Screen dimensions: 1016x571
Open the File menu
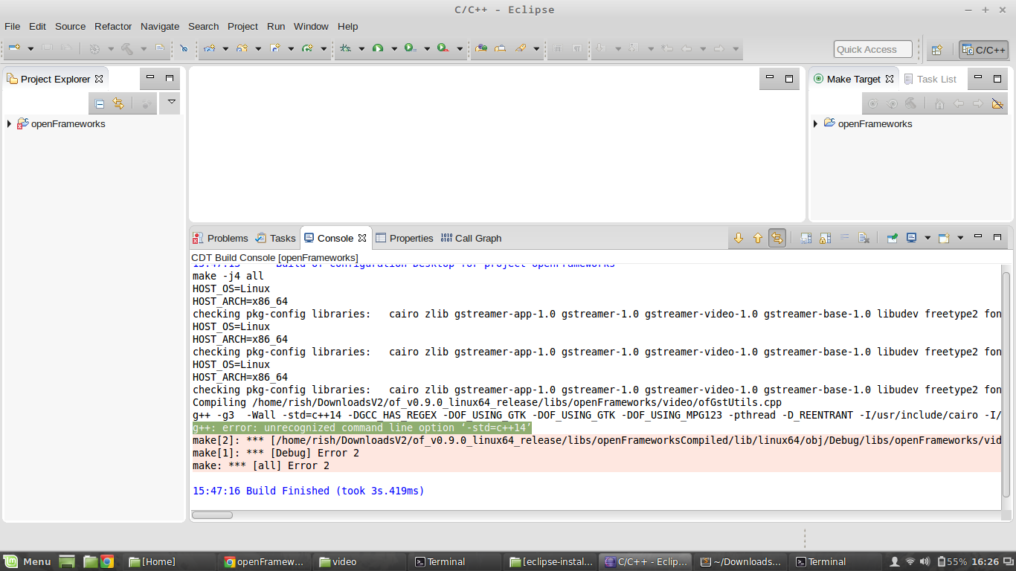point(13,26)
